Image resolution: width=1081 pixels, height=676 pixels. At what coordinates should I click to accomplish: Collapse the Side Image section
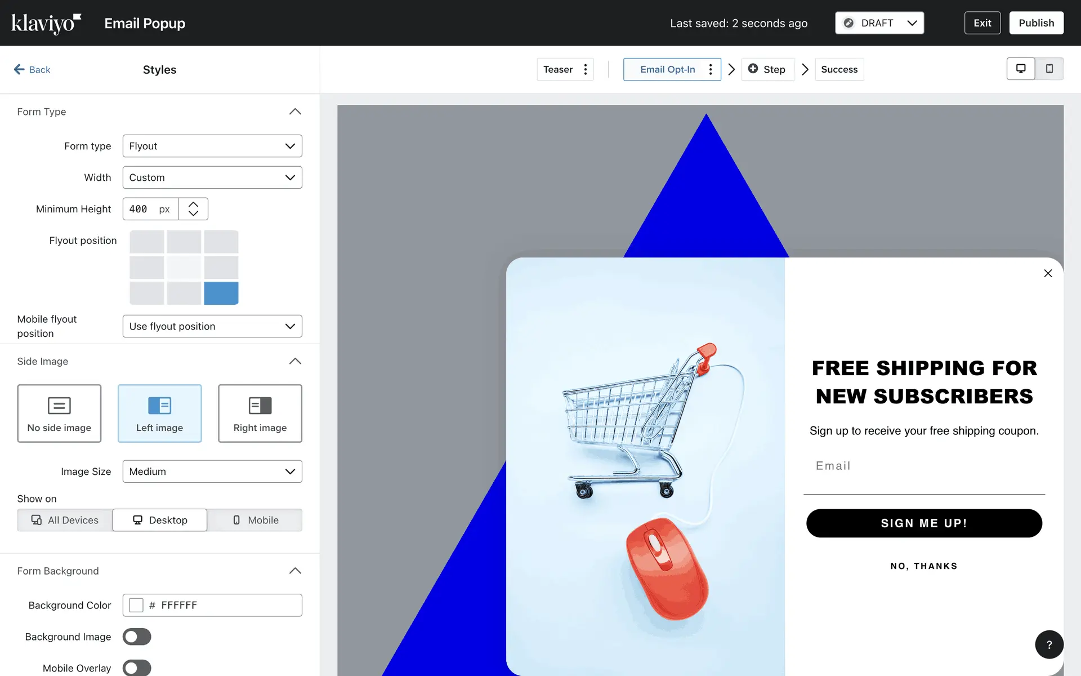pos(295,361)
